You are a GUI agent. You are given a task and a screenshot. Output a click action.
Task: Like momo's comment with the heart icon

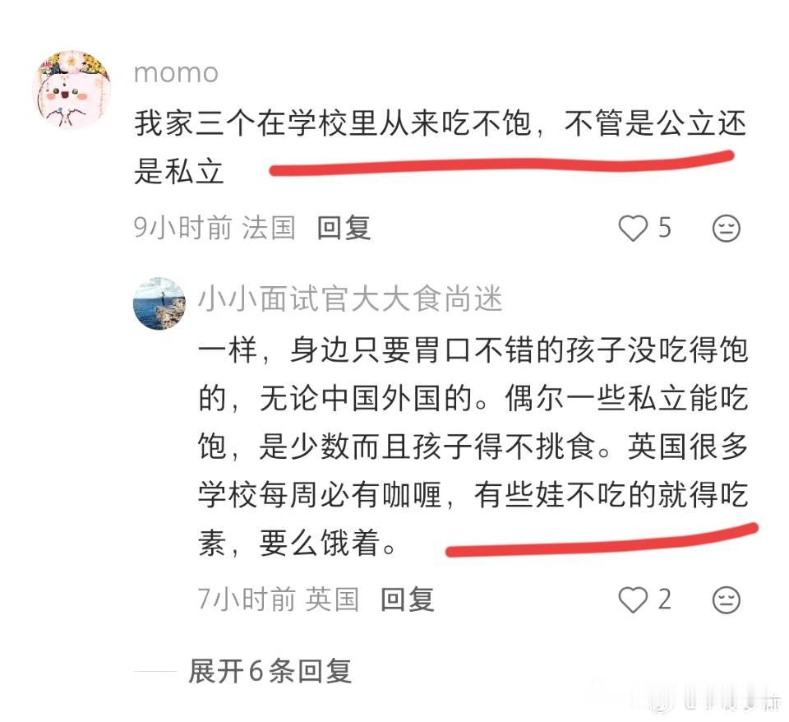click(x=633, y=228)
